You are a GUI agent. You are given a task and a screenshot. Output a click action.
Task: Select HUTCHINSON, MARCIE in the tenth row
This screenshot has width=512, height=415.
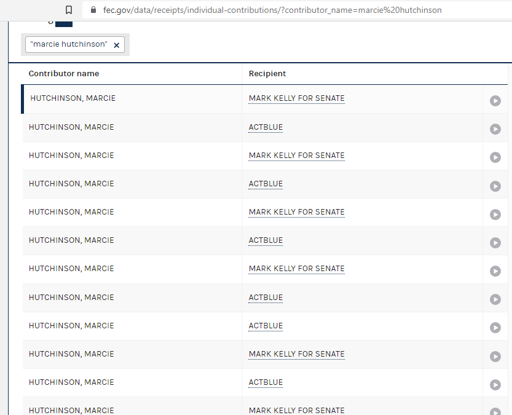pyautogui.click(x=71, y=354)
